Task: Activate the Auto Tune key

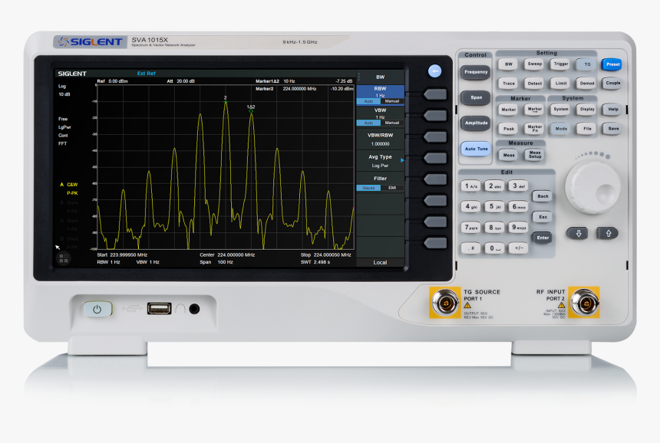Action: (476, 149)
